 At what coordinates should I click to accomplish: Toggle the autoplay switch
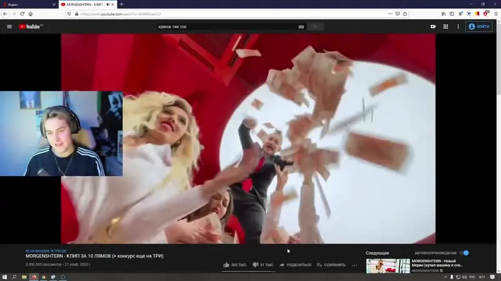(464, 253)
